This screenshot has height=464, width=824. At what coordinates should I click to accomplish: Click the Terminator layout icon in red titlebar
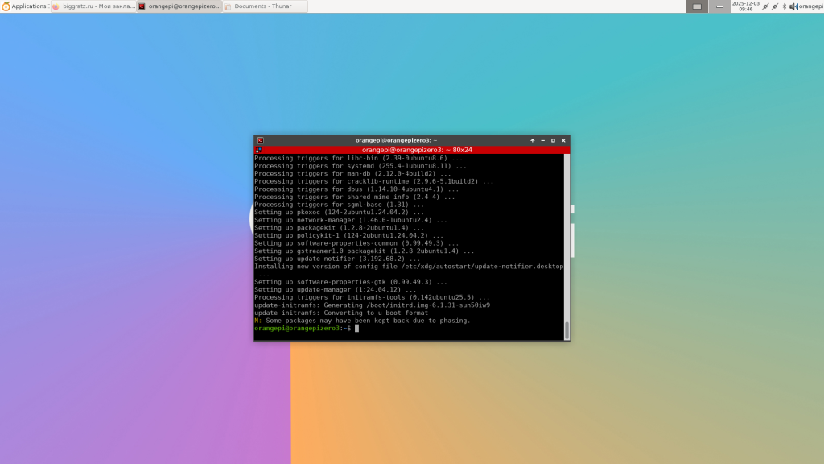257,150
